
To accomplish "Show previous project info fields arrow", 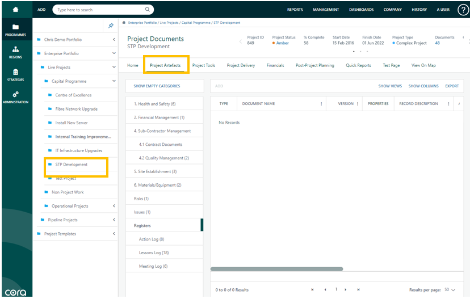I will click(241, 41).
